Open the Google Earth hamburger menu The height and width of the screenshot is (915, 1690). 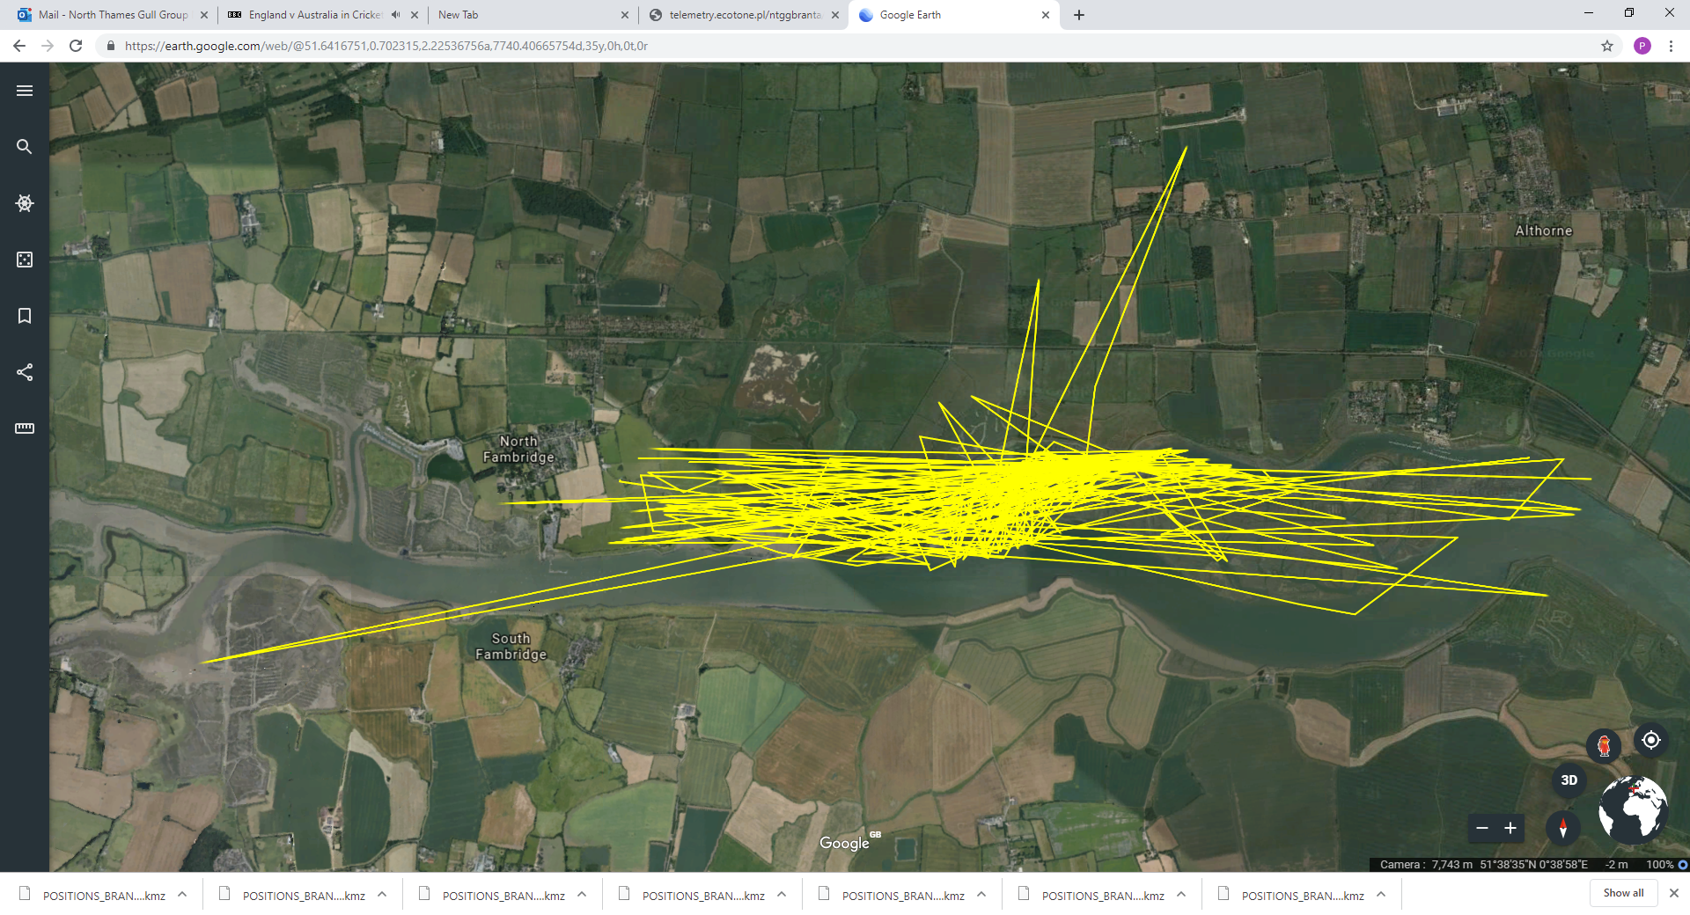point(25,91)
